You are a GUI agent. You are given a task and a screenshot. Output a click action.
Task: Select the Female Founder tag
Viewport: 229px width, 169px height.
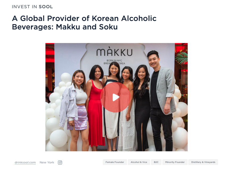click(115, 162)
